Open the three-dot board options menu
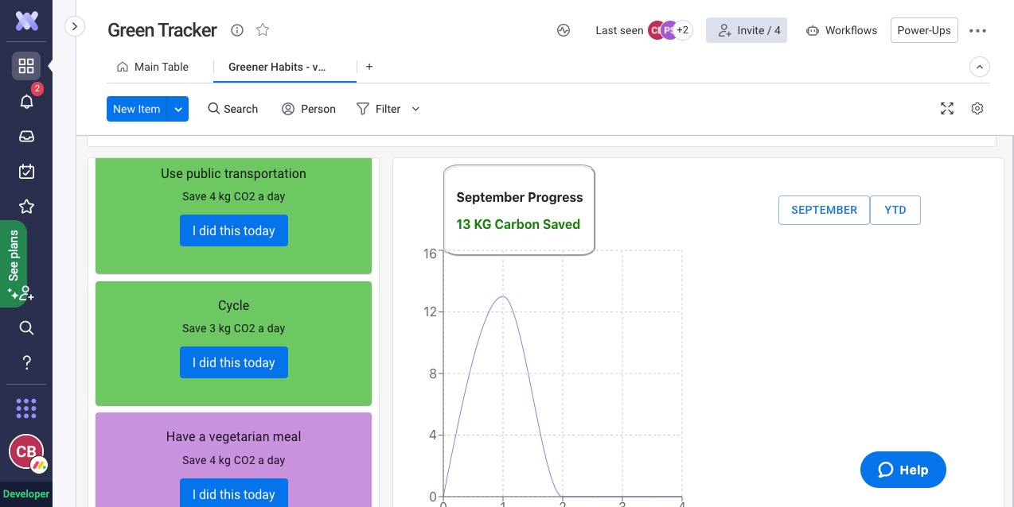 (977, 31)
